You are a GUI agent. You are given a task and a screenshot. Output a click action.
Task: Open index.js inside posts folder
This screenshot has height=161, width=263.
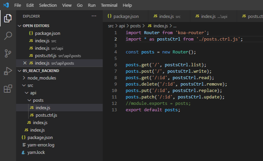pos(59,108)
